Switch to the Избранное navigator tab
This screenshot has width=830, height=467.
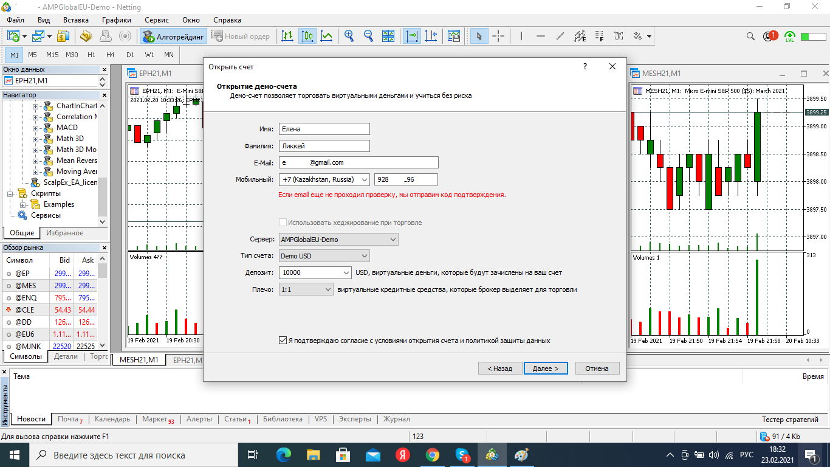pos(65,233)
